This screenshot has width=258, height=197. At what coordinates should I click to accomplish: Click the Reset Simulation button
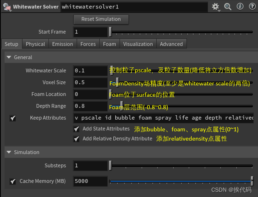[101, 19]
